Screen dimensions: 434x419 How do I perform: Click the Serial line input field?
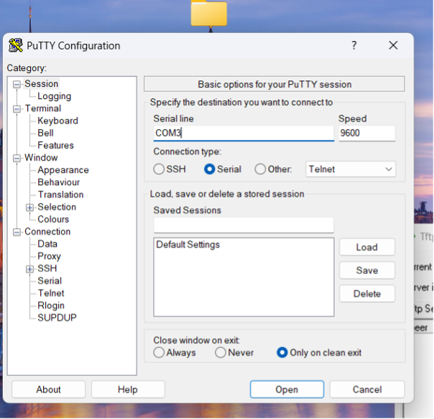243,133
